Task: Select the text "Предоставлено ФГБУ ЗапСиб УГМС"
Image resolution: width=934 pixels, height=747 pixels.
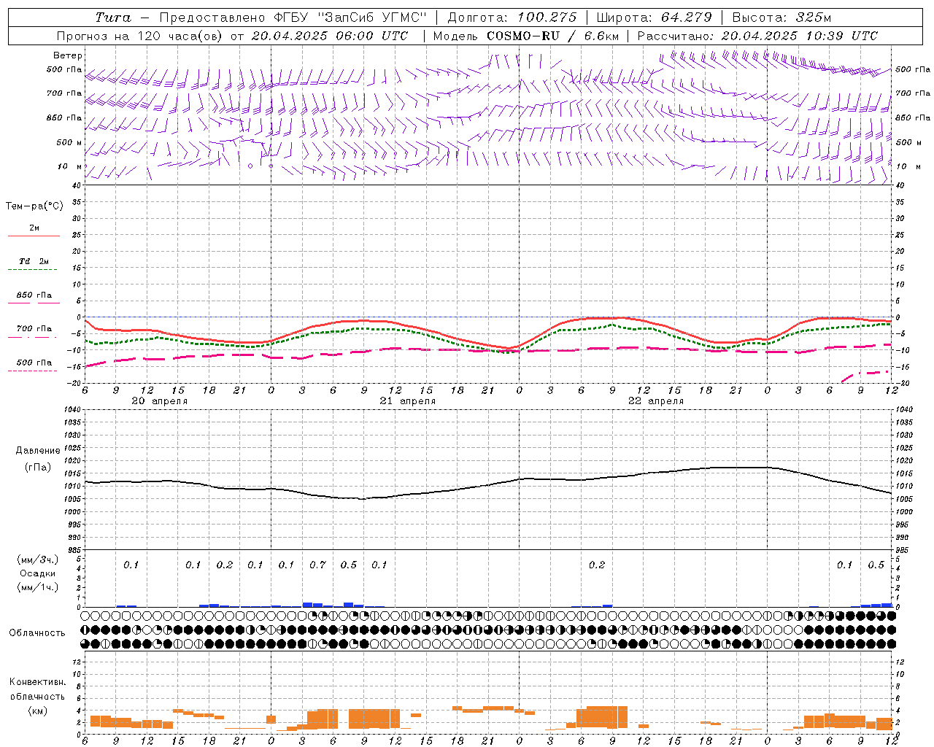Action: tap(293, 18)
